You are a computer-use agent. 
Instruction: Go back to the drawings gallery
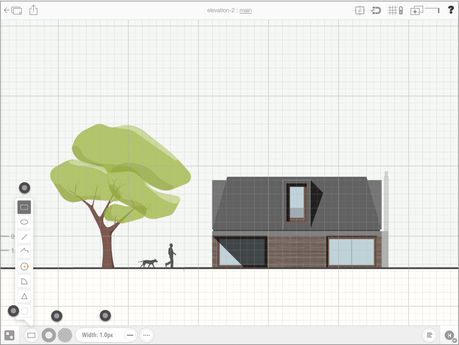coord(13,10)
